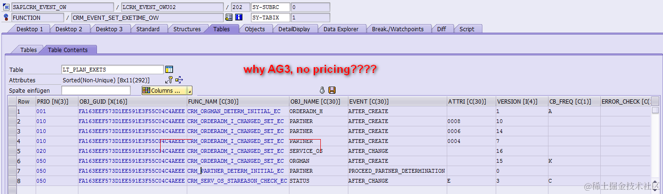Screen dimensions: 663x194
Task: Click the CB_FREQ value K cell
Action: [574, 161]
